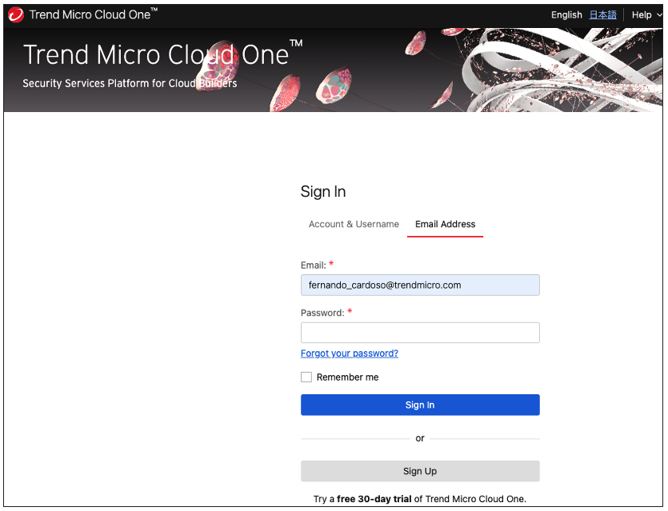Select the Email Address tab
Image resolution: width=668 pixels, height=511 pixels.
(x=445, y=225)
